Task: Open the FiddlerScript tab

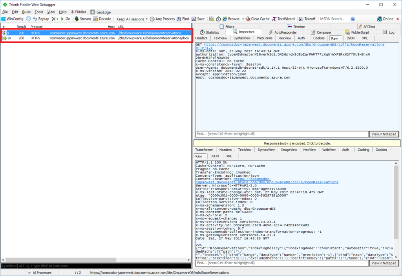Action: (x=357, y=32)
